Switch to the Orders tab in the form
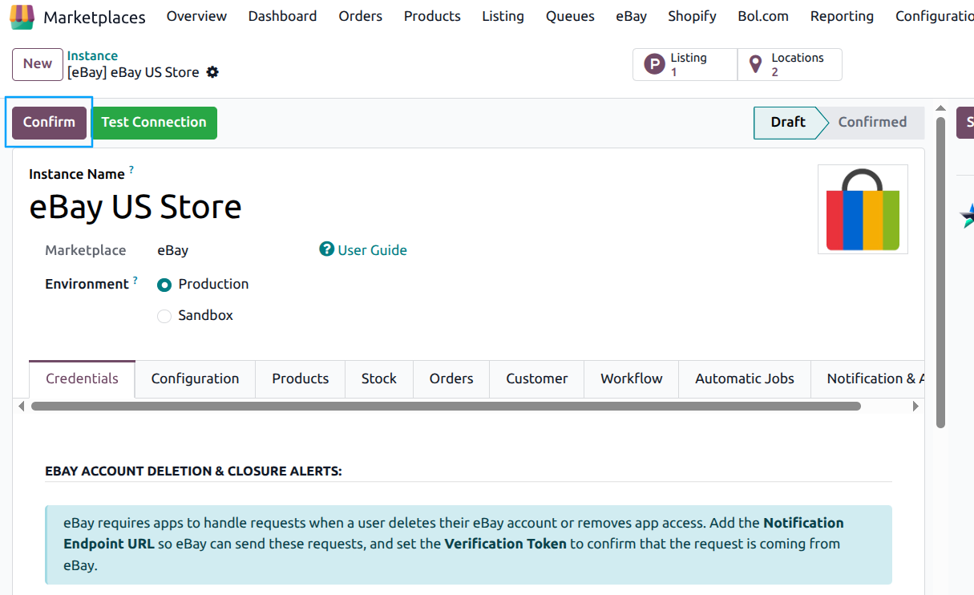Screen dimensions: 974x595 coord(451,378)
